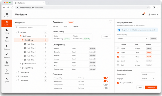Expand the Airport Group node
Screen dimensions: 162x96
click(20, 68)
